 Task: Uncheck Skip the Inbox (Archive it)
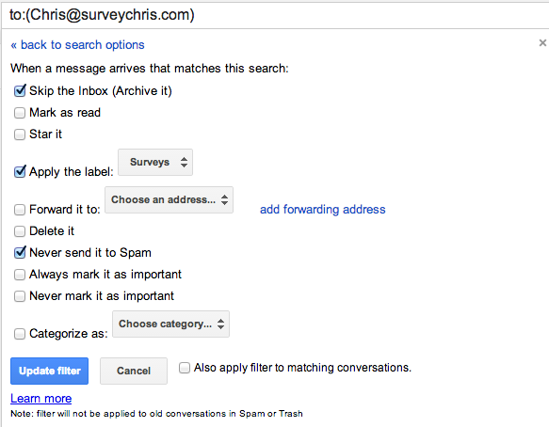pyautogui.click(x=20, y=91)
